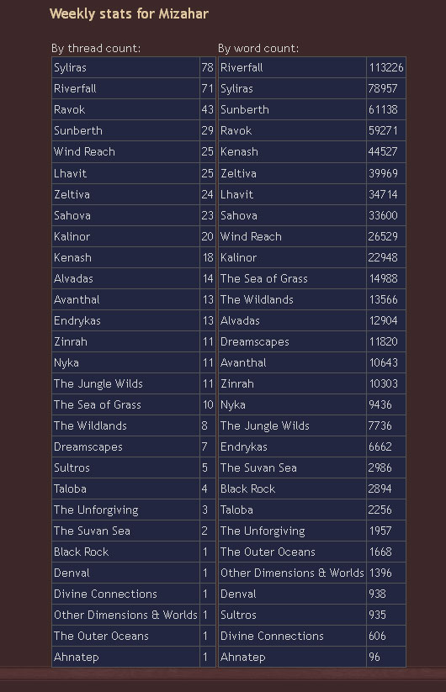The image size is (446, 692).
Task: Click Black Rock in word count list
Action: tap(247, 489)
